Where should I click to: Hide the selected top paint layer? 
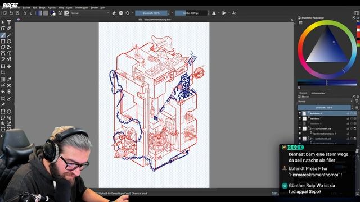pos(300,113)
